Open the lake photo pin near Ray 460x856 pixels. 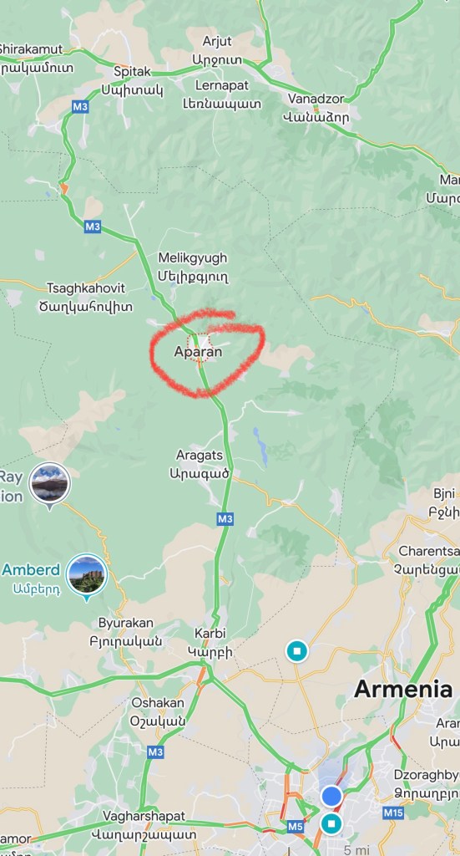pyautogui.click(x=49, y=484)
